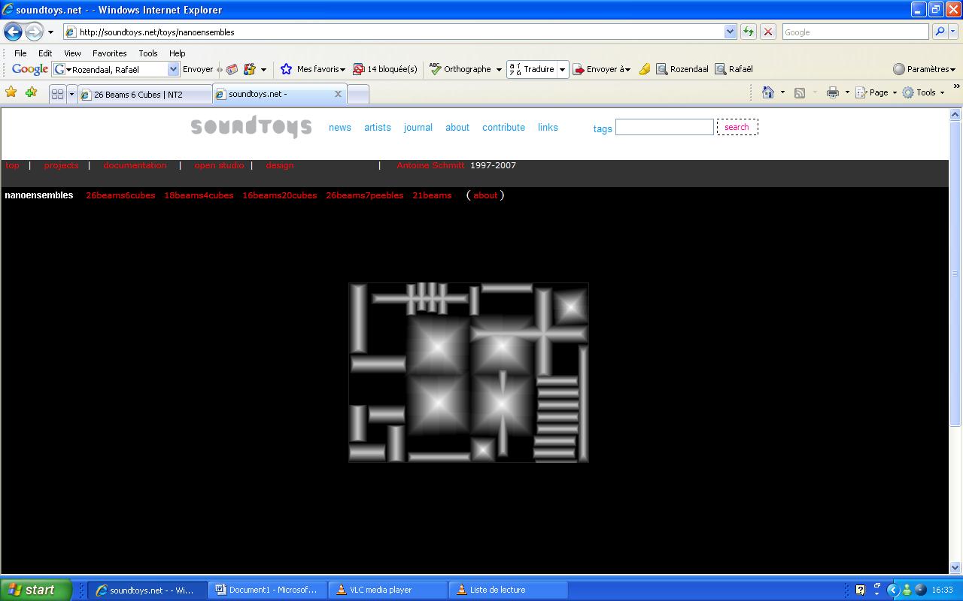The height and width of the screenshot is (601, 963).
Task: Click the Orthographe spell check button
Action: click(460, 69)
